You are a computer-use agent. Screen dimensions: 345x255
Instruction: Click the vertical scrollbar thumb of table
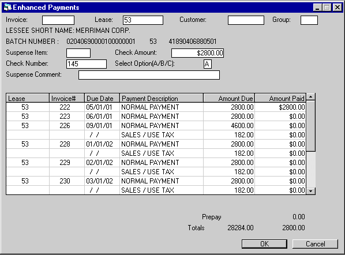point(311,126)
